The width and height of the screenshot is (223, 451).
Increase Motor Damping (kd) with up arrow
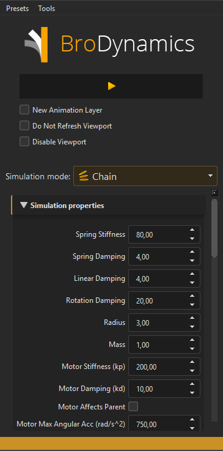[192, 384]
